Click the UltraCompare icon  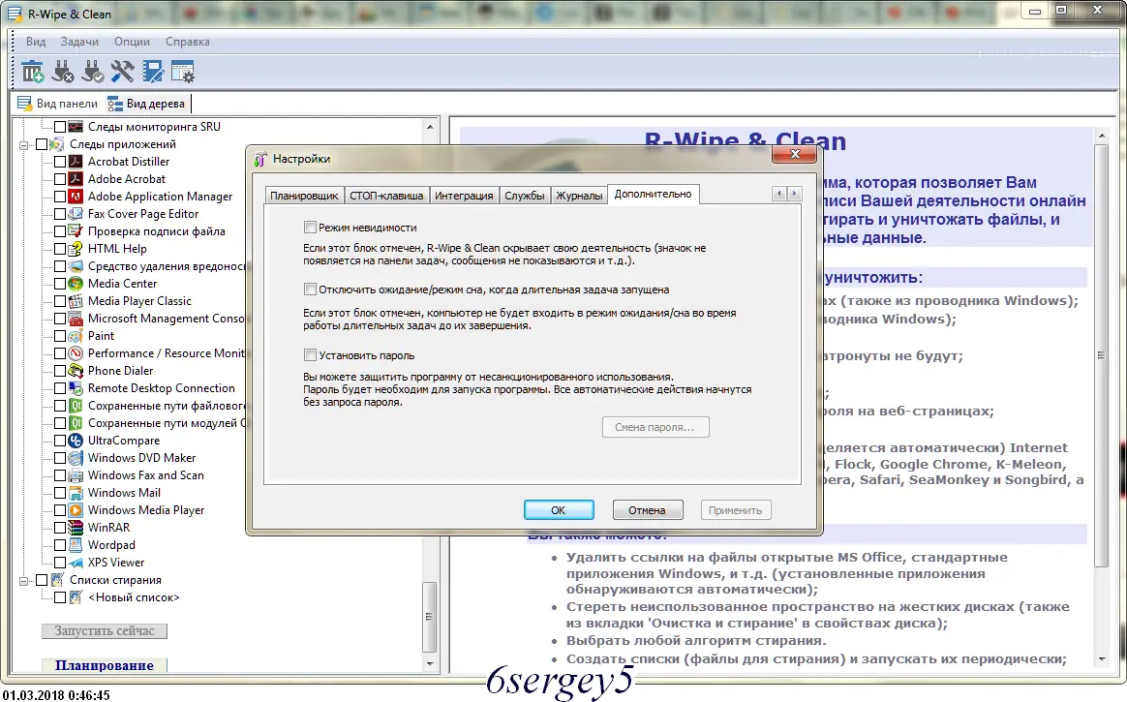(76, 441)
